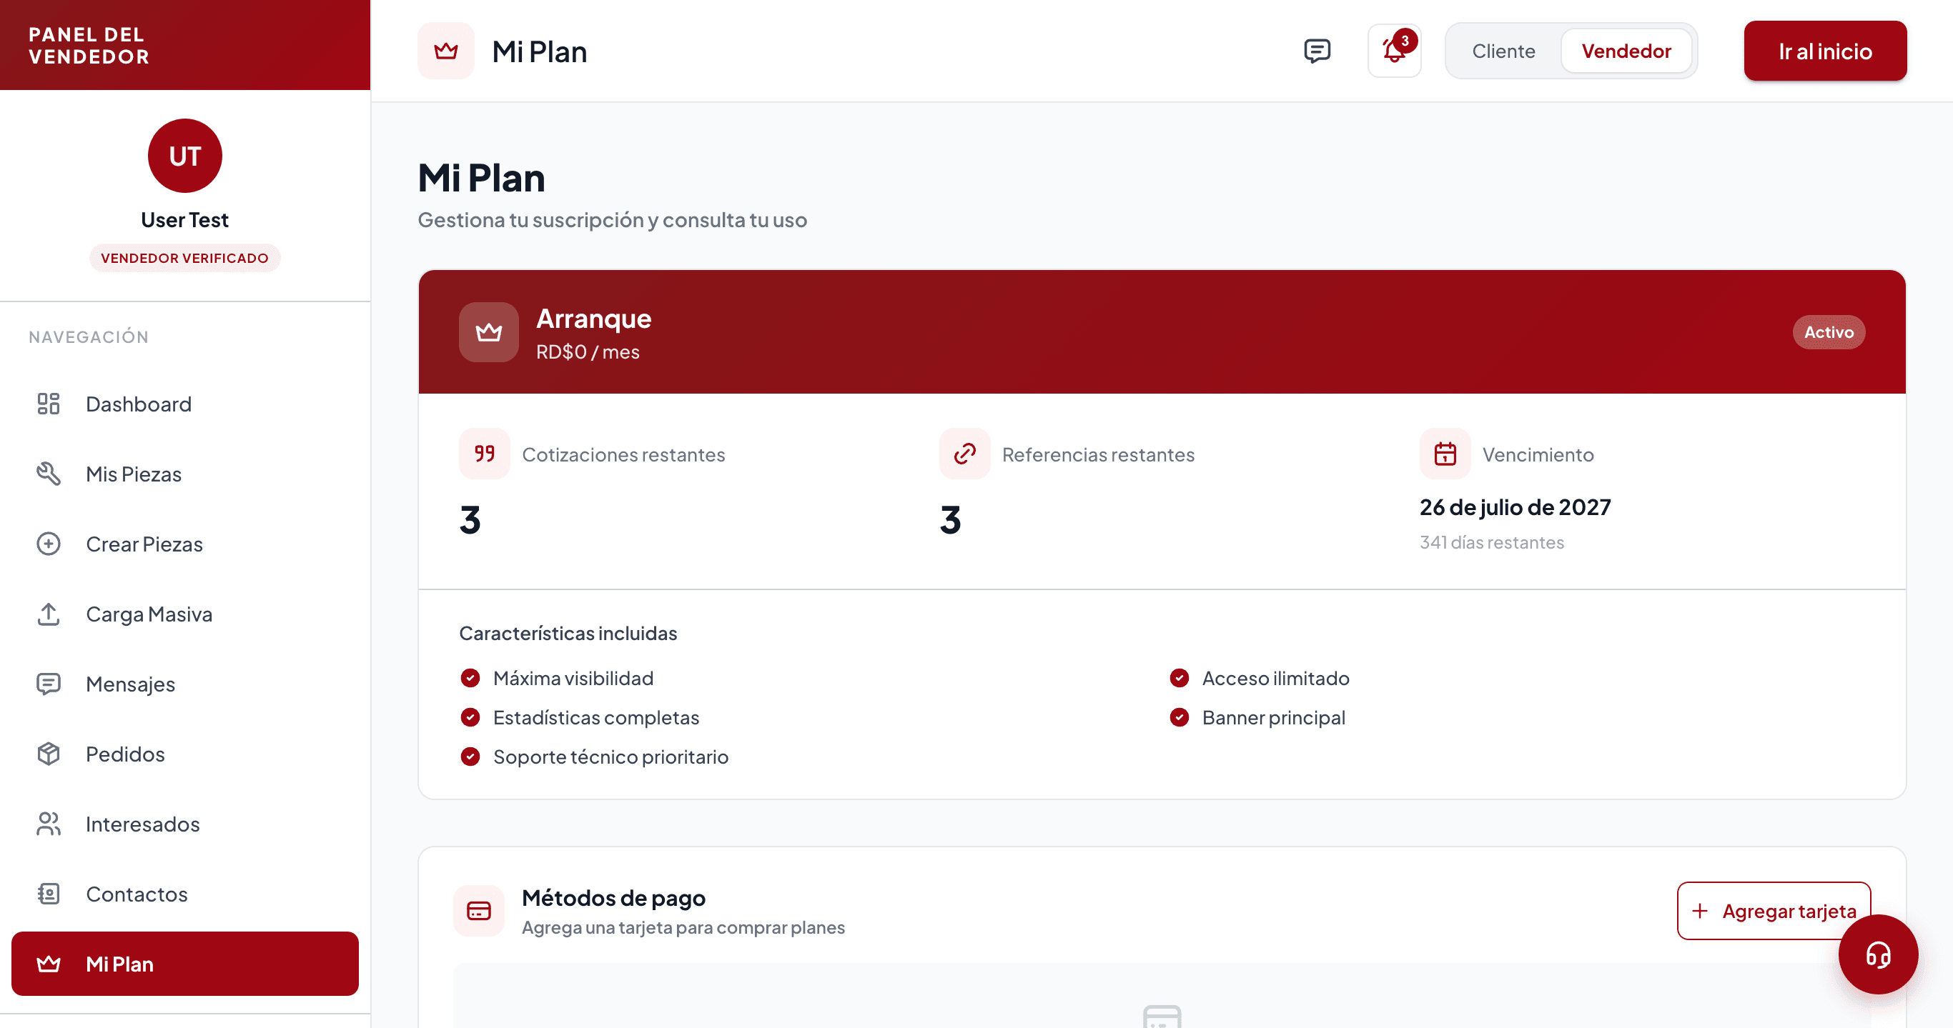Click the Mensajes speech bubble icon in sidebar
The height and width of the screenshot is (1028, 1953).
(x=49, y=684)
